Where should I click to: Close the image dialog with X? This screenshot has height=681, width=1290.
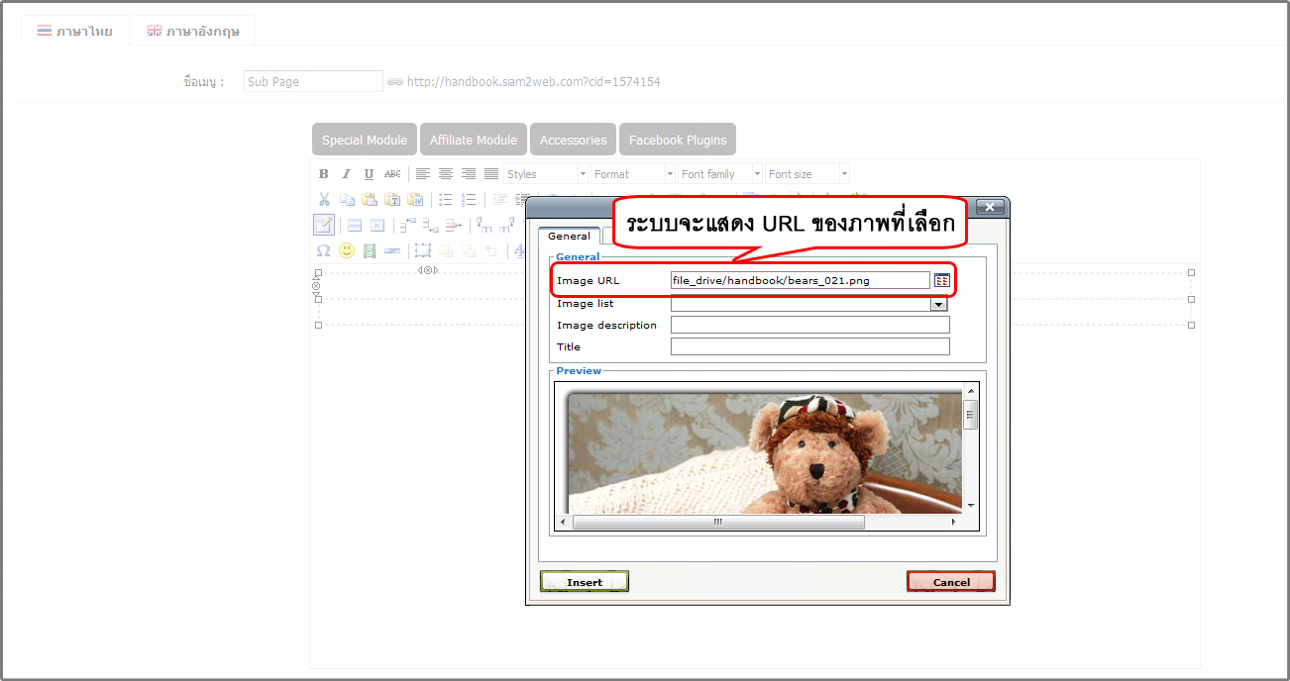pos(990,207)
